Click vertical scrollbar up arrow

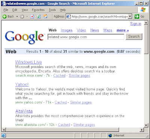(x=146, y=23)
